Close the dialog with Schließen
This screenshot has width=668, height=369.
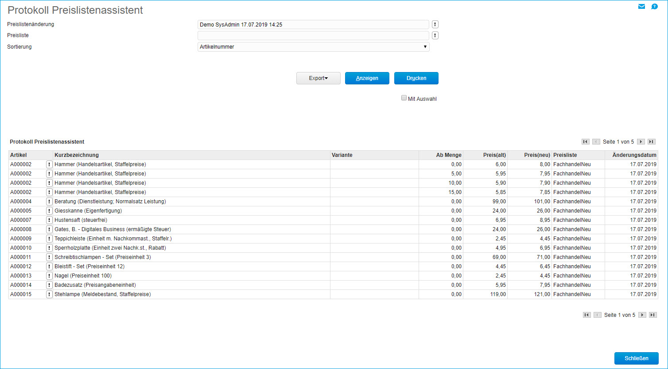coord(636,358)
